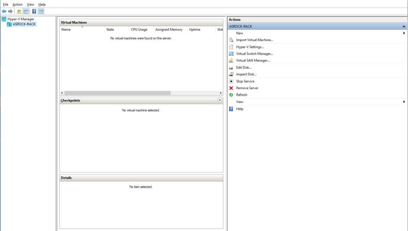
Task: Sort by Assigned Memory column header
Action: pyautogui.click(x=170, y=30)
